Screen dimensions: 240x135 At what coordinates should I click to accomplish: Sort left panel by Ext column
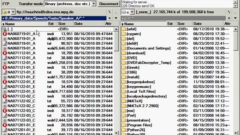[52, 24]
